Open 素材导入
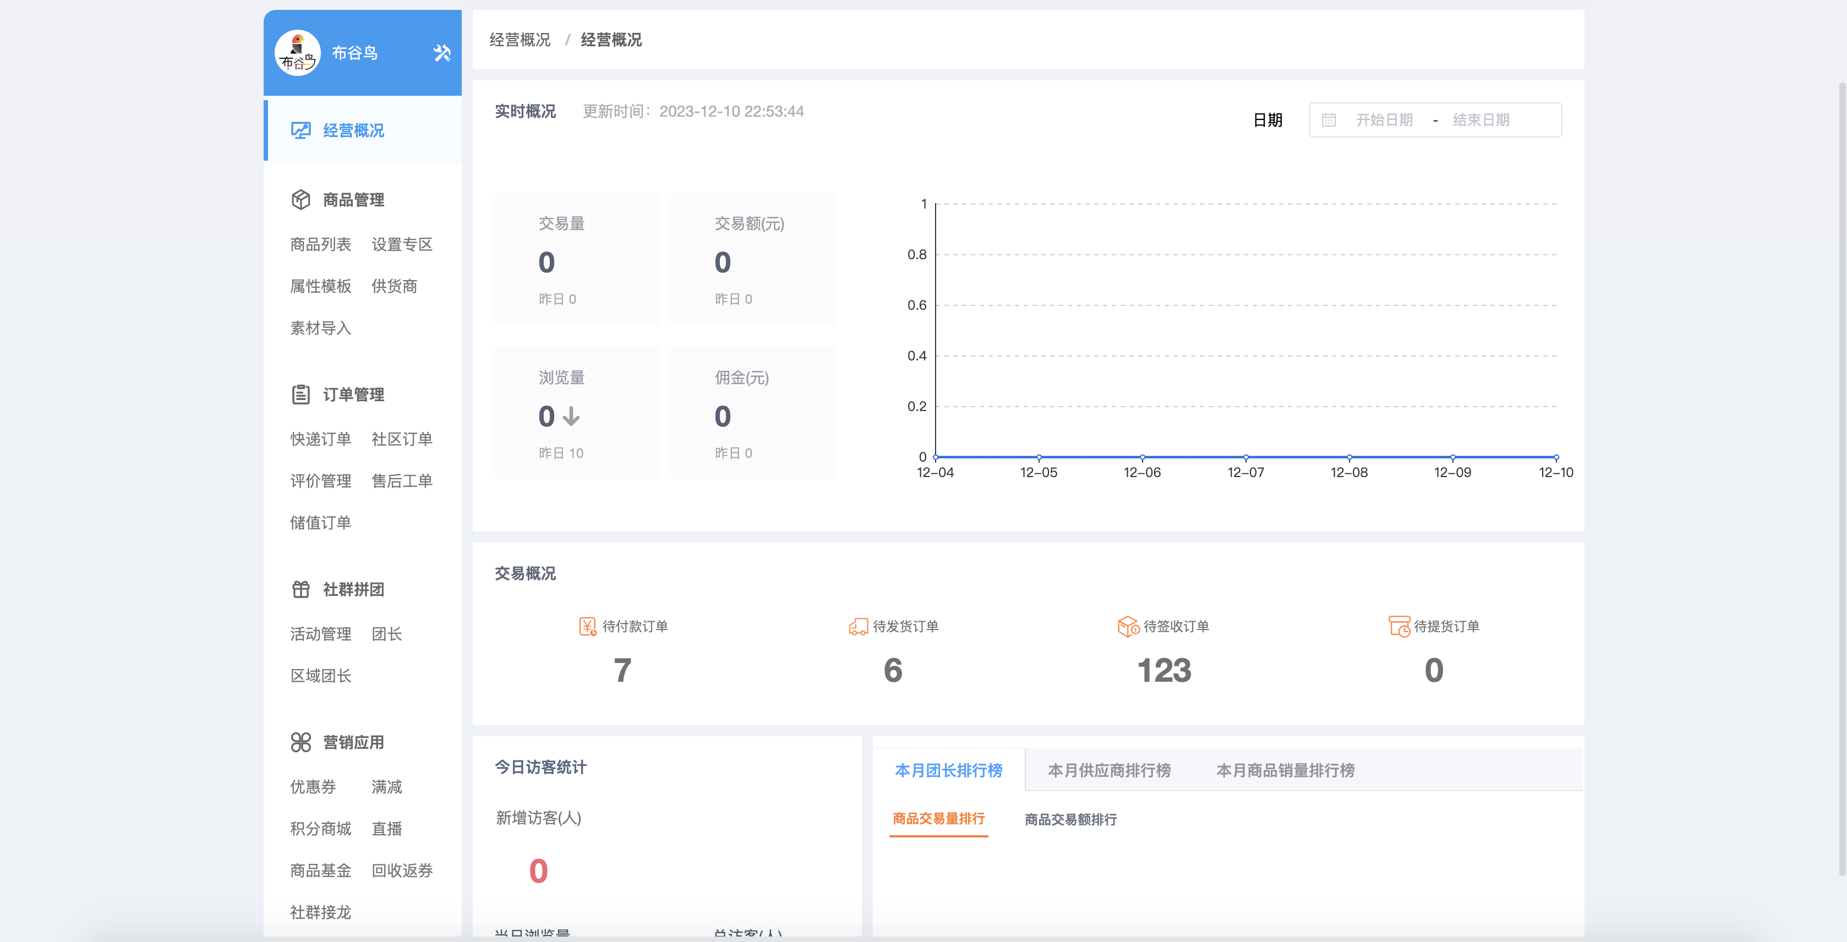1847x942 pixels. coord(320,327)
